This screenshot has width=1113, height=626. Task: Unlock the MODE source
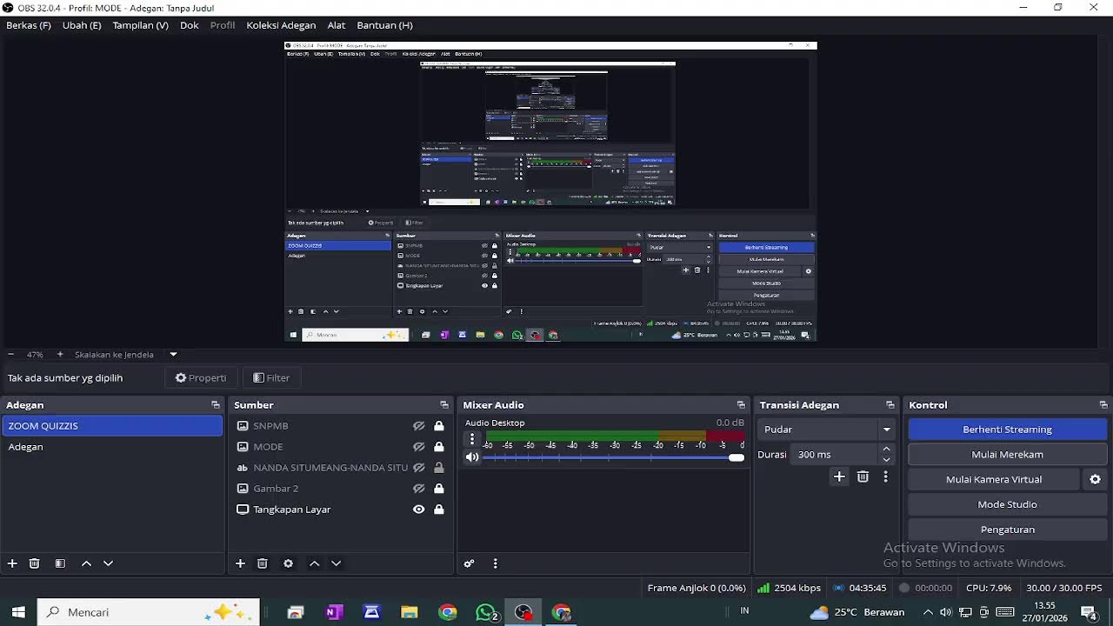point(439,447)
